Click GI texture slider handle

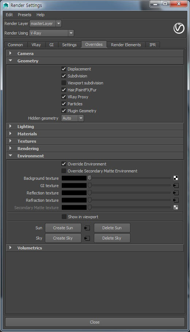coord(90,185)
